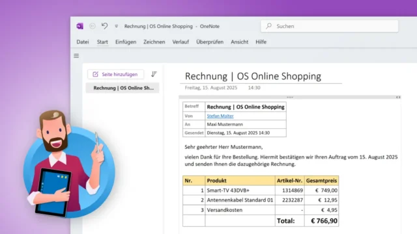417x234 pixels.
Task: Click the recipient Maxi Mustermann
Action: (x=225, y=124)
